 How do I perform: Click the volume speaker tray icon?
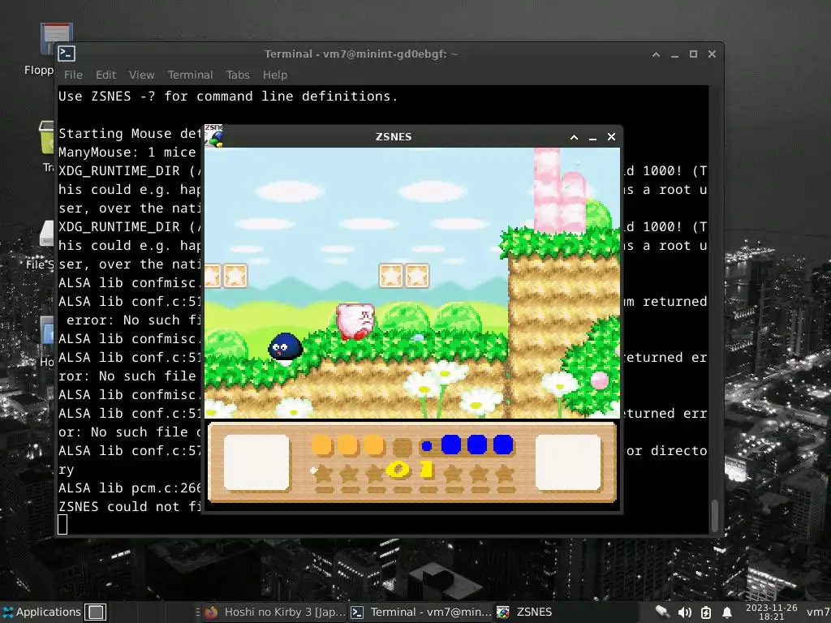(684, 612)
